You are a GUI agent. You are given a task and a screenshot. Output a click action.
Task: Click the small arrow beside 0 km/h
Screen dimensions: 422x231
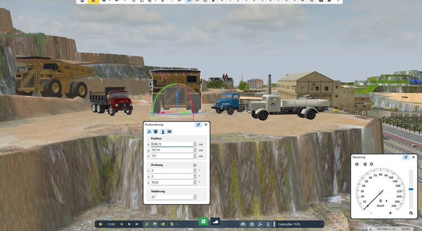pos(387,201)
